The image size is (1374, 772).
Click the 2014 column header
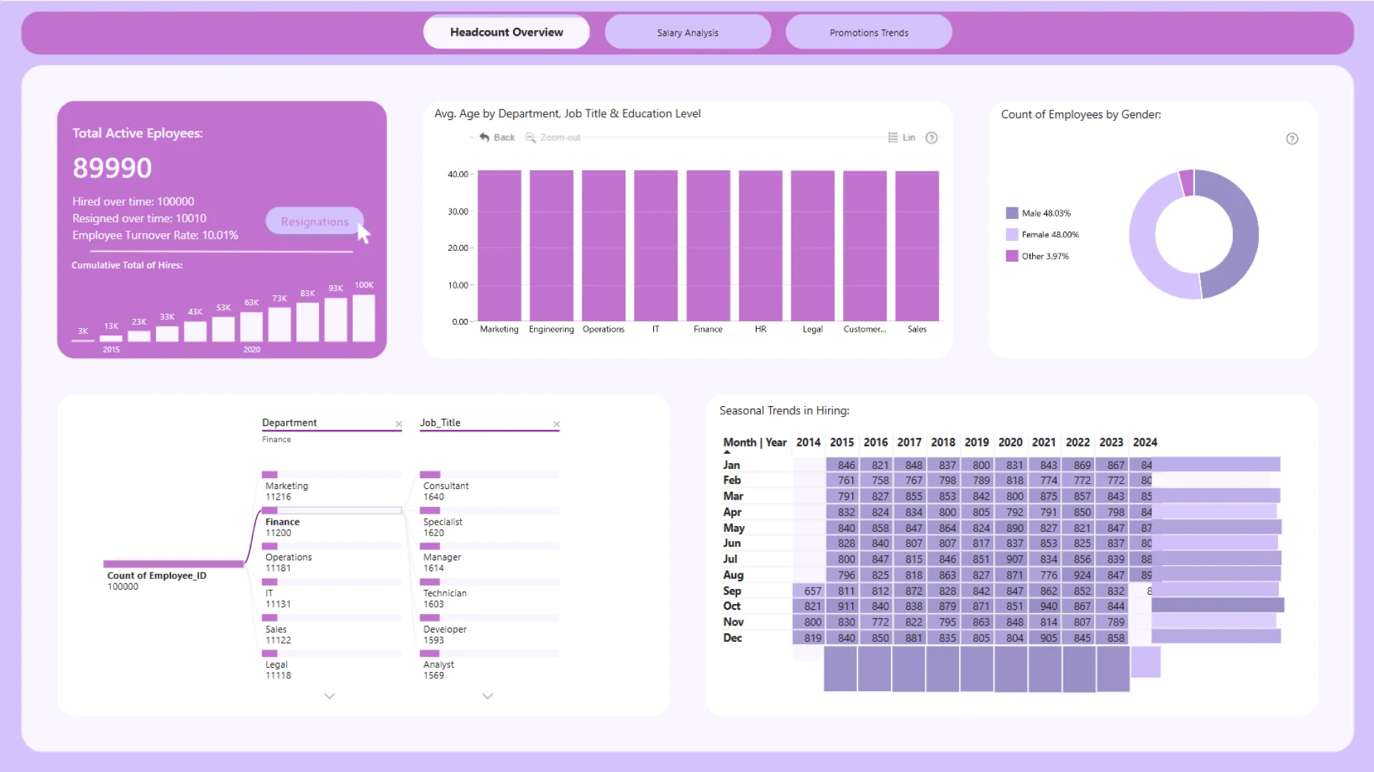coord(808,442)
